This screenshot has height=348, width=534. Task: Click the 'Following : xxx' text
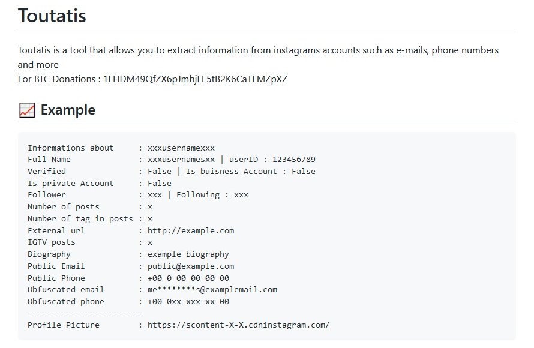[x=212, y=195]
